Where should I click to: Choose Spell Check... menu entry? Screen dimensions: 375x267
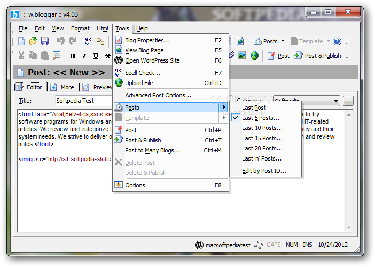[170, 73]
